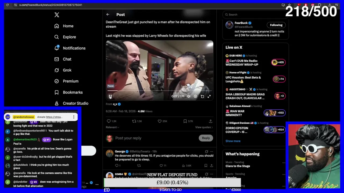Click the +405 listeners badge
Image resolution: width=344 pixels, height=193 pixels.
[x=278, y=62]
